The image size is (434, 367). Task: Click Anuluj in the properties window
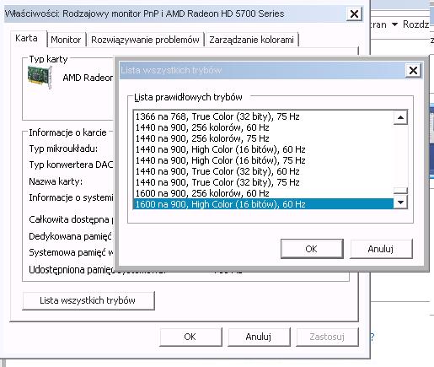(x=259, y=337)
